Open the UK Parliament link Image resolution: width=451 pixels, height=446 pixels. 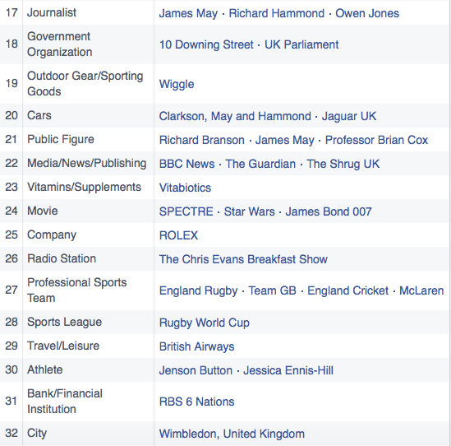[301, 44]
